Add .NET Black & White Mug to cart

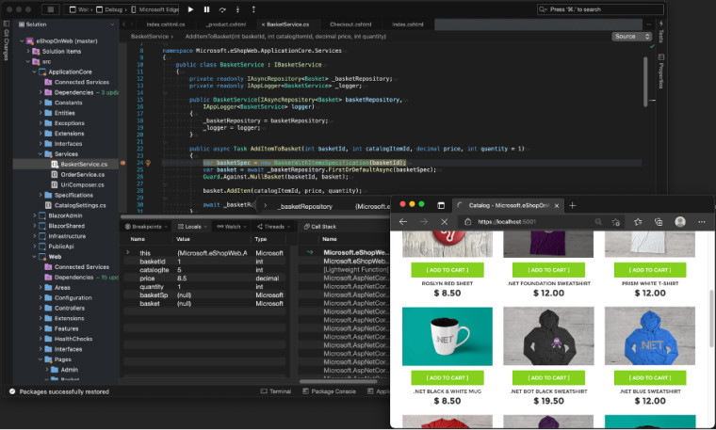pyautogui.click(x=447, y=378)
